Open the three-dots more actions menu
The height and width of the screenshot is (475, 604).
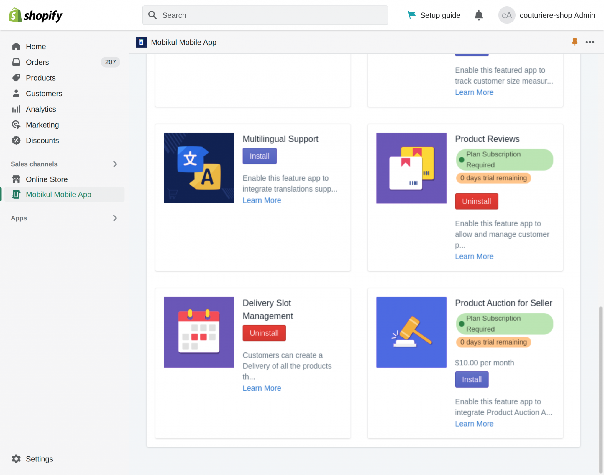[x=590, y=42]
